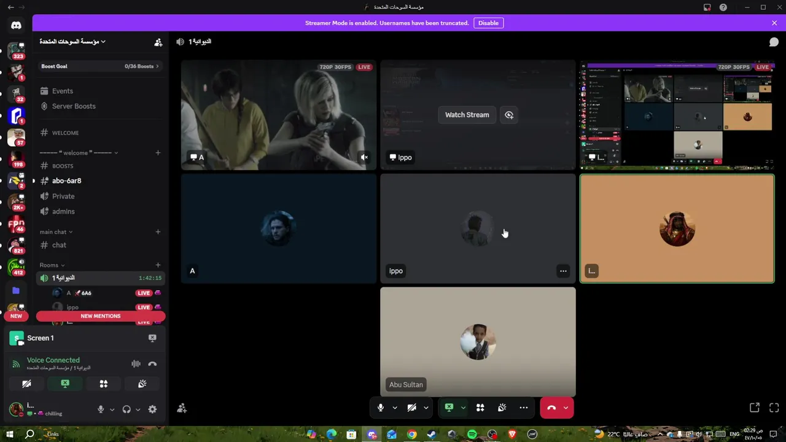Screen dimensions: 786x442
Task: Expand microphone input options in the user panel
Action: (x=112, y=409)
